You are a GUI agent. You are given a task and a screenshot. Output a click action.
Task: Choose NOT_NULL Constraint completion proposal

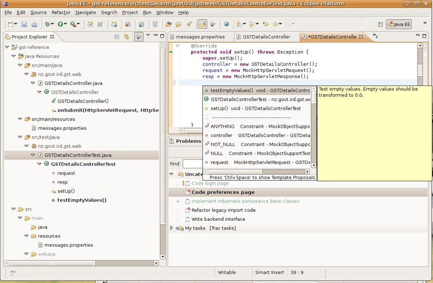point(257,144)
